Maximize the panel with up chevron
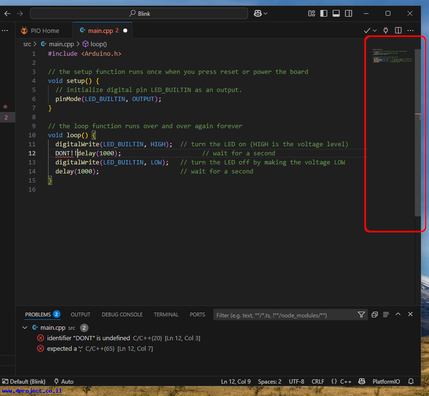This screenshot has height=396, width=429. [x=398, y=315]
